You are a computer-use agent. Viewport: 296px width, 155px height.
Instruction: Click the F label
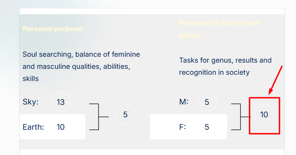pyautogui.click(x=183, y=127)
